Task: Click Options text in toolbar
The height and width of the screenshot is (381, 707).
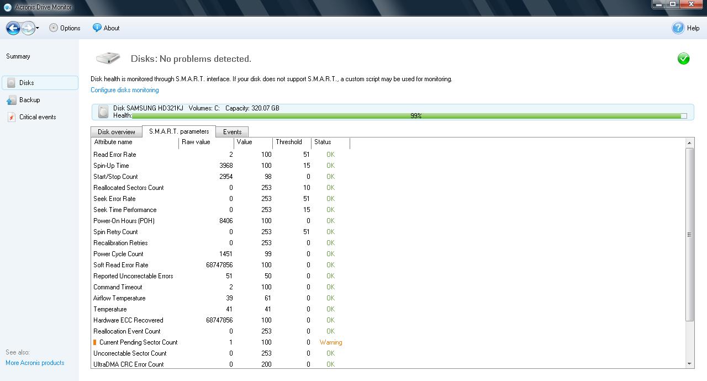Action: (70, 28)
